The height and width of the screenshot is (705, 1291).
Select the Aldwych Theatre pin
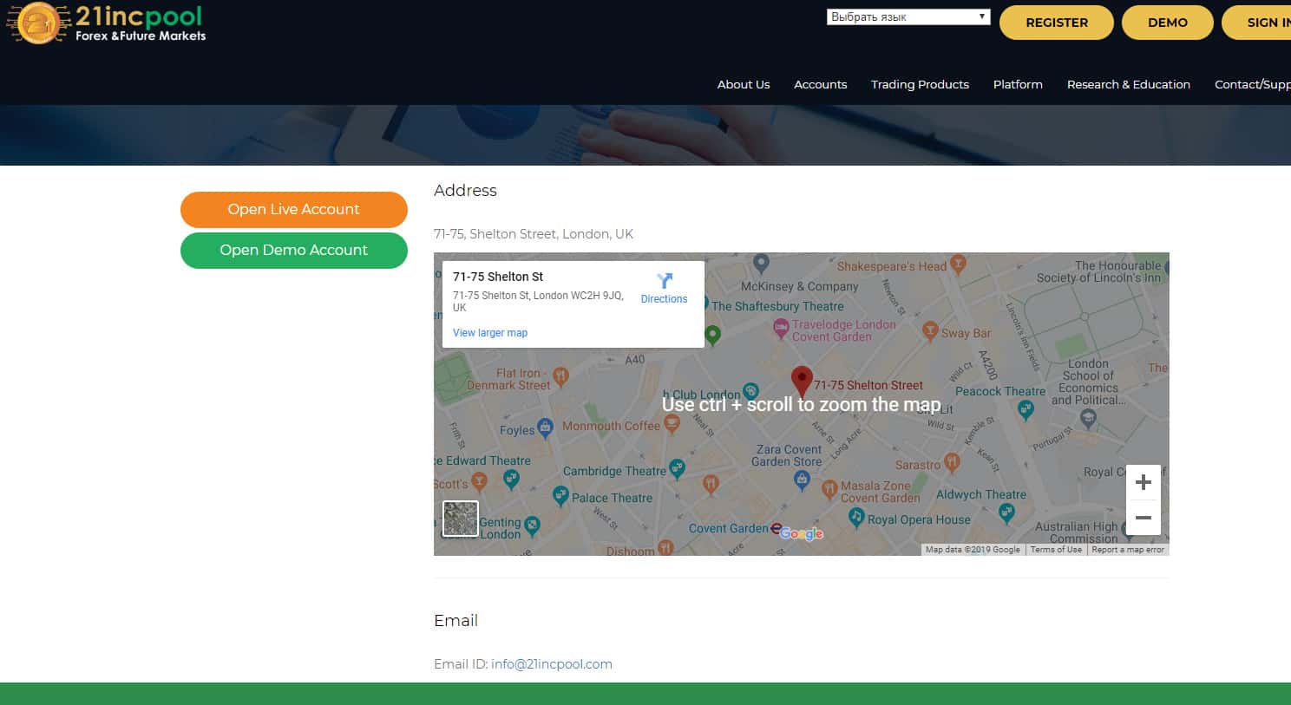click(1006, 512)
